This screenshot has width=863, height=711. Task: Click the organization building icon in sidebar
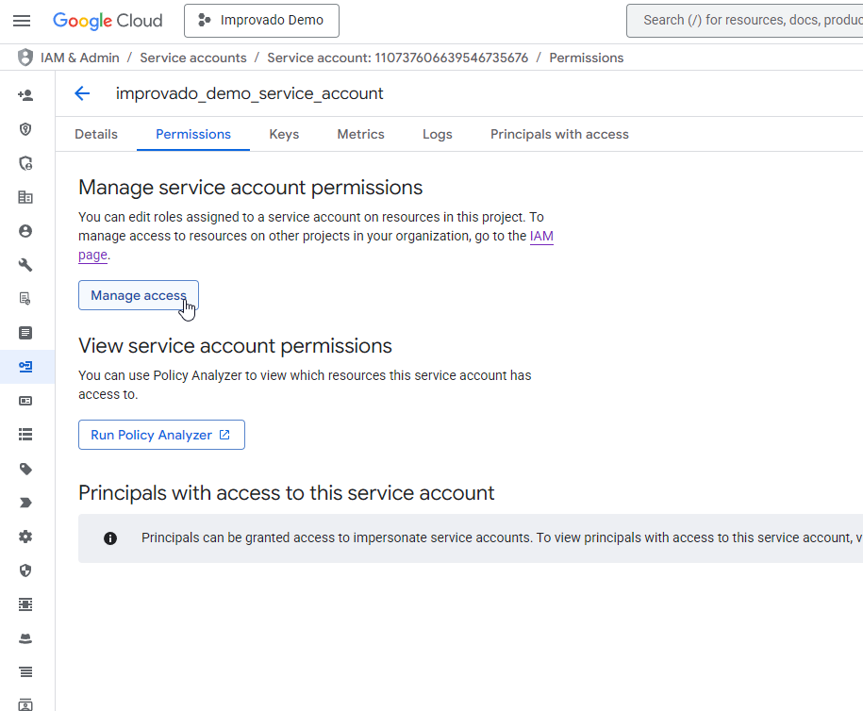(x=25, y=197)
